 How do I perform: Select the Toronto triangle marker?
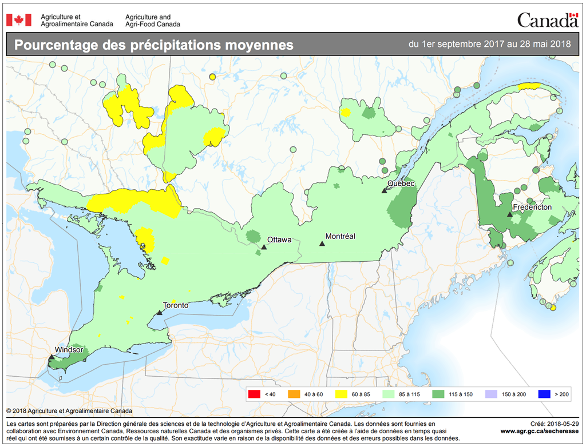pyautogui.click(x=159, y=313)
